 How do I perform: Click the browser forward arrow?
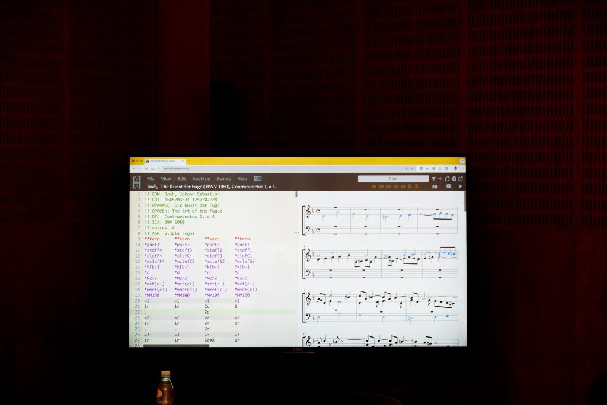(140, 169)
